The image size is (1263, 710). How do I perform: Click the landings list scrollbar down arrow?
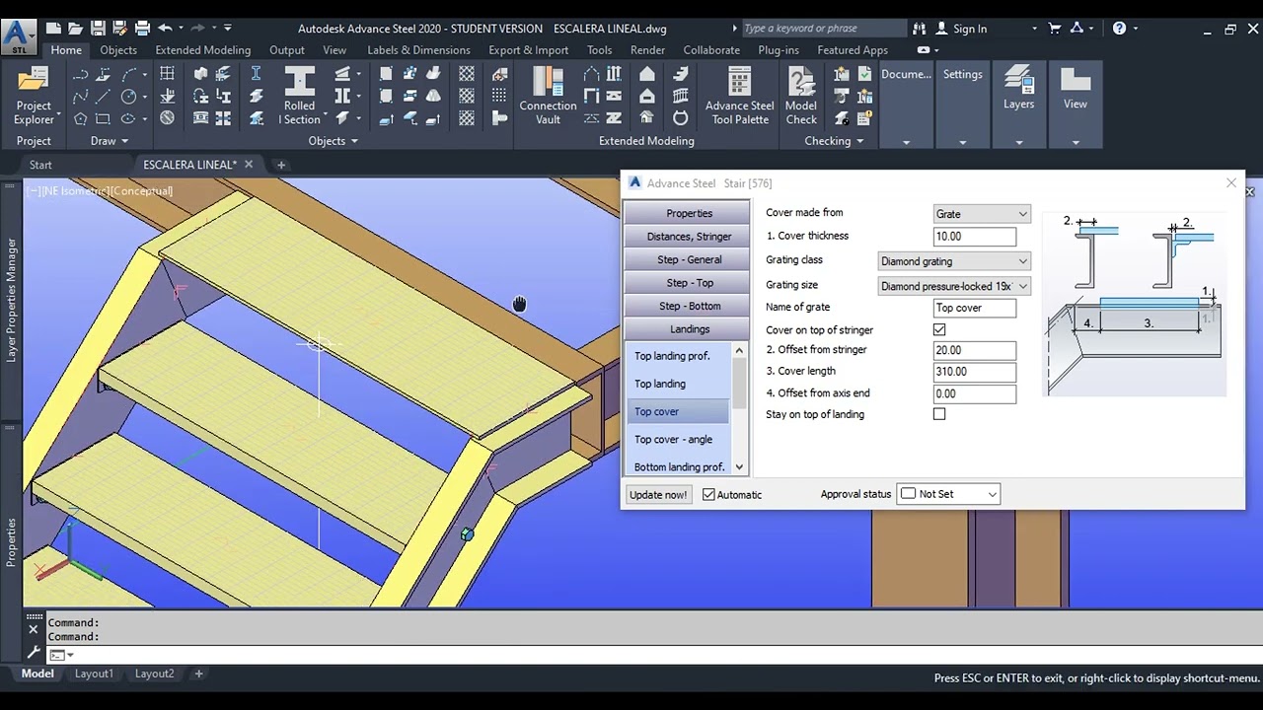pyautogui.click(x=739, y=467)
